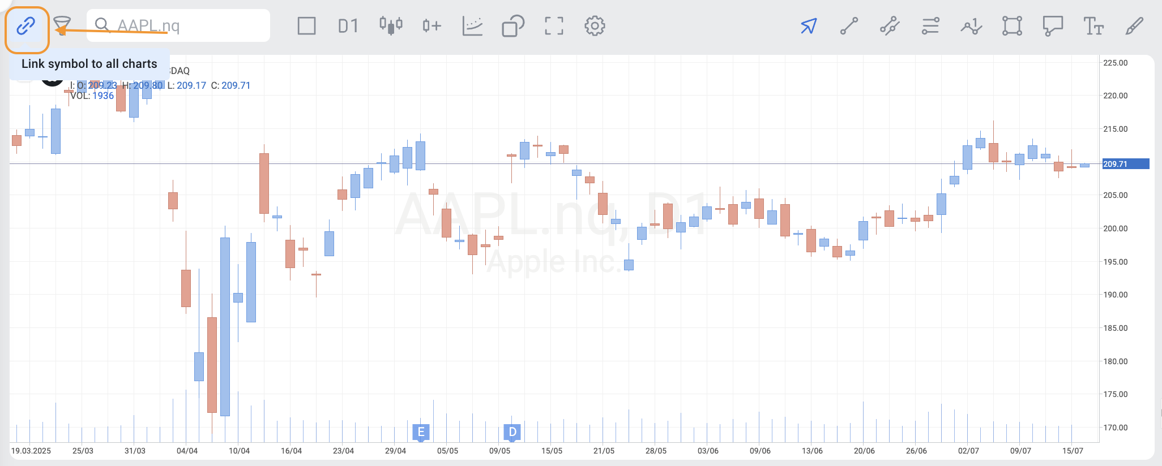Click the 200.00 price axis label
Image resolution: width=1162 pixels, height=466 pixels.
point(1116,228)
